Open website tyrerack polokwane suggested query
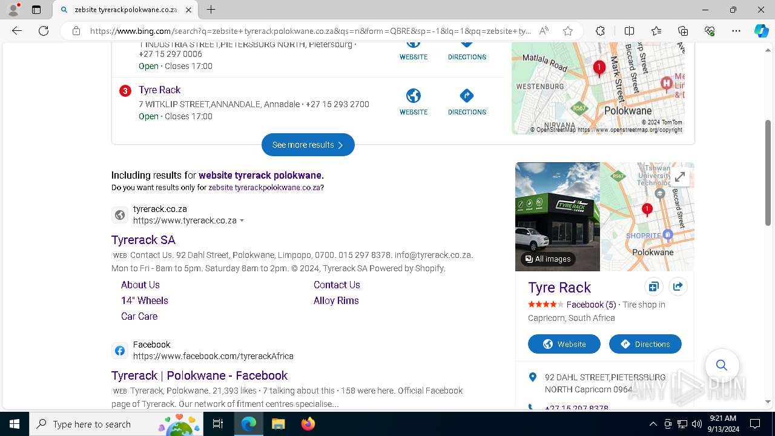The height and width of the screenshot is (436, 775). 260,175
